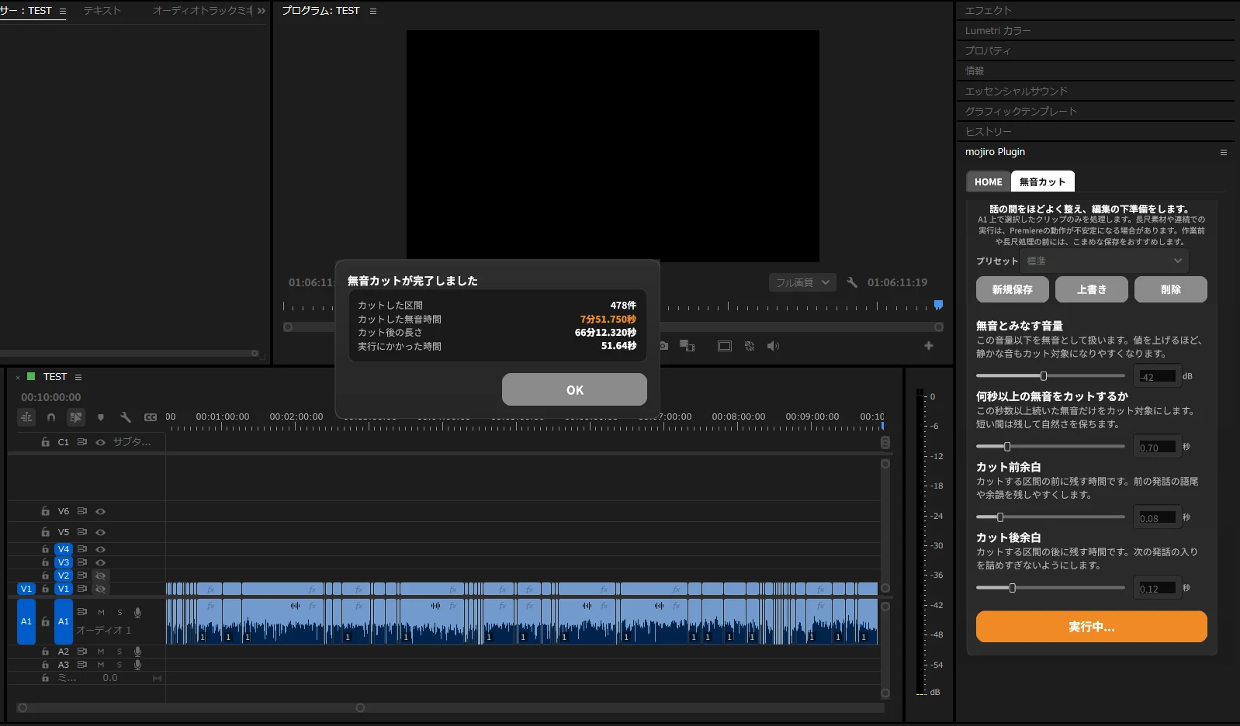Click the カット後余白 slider handle
This screenshot has height=726, width=1240.
(1012, 588)
